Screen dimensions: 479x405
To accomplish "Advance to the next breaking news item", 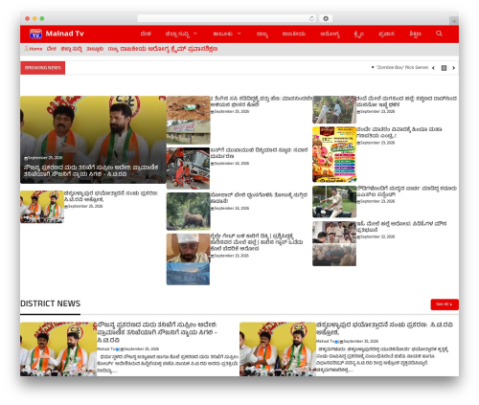I will click(x=453, y=68).
